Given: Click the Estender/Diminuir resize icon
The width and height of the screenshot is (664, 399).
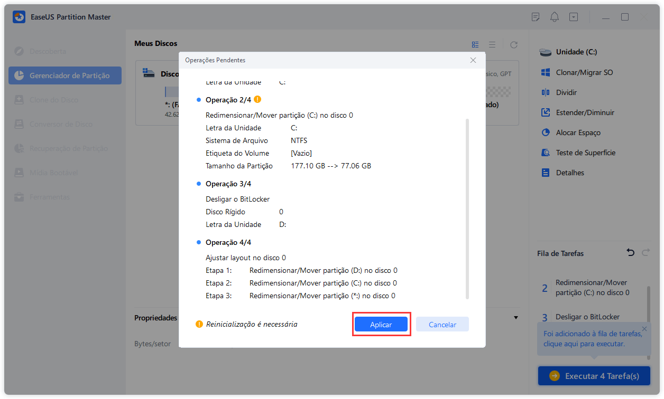Looking at the screenshot, I should point(546,112).
